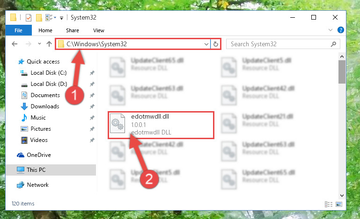Expand the ribbon with the chevron
This screenshot has width=360, height=219.
pos(331,30)
